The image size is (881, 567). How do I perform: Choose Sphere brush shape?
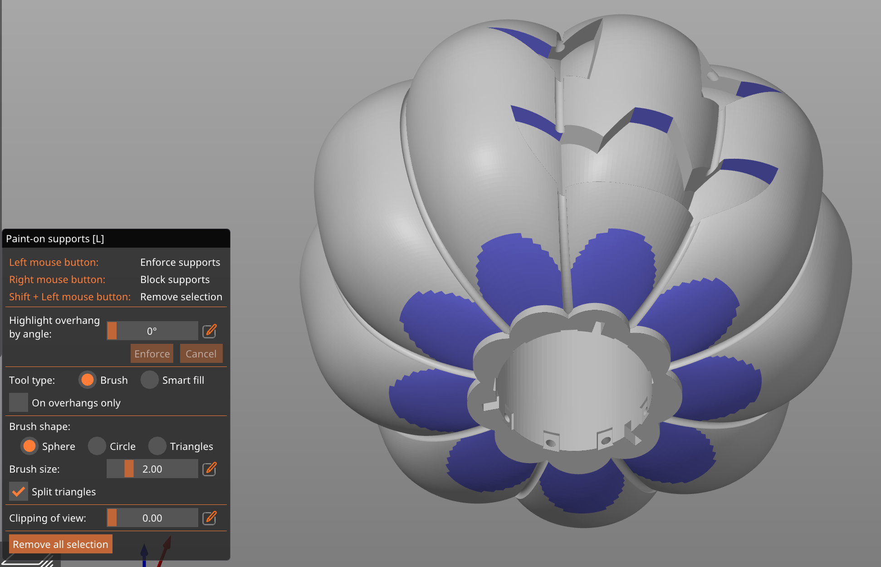tap(29, 446)
